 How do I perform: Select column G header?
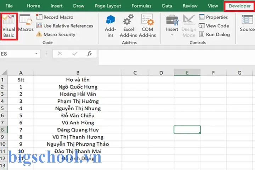[x=239, y=73]
